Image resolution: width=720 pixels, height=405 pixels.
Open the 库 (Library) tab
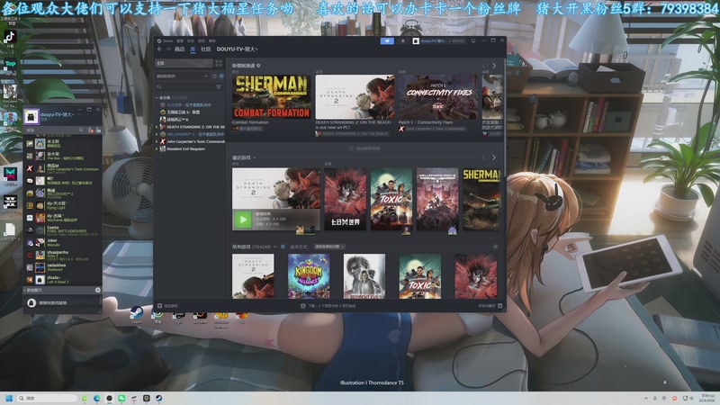[193, 49]
